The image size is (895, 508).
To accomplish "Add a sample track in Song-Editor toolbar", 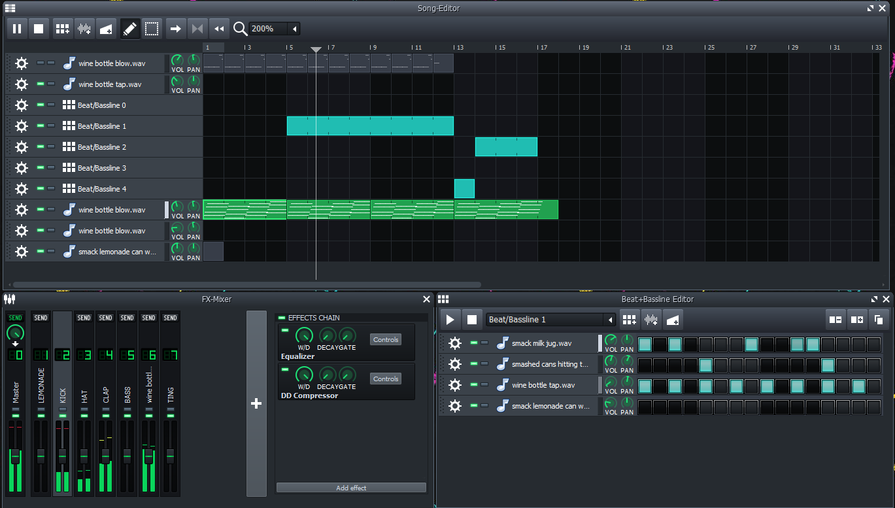I will [84, 29].
